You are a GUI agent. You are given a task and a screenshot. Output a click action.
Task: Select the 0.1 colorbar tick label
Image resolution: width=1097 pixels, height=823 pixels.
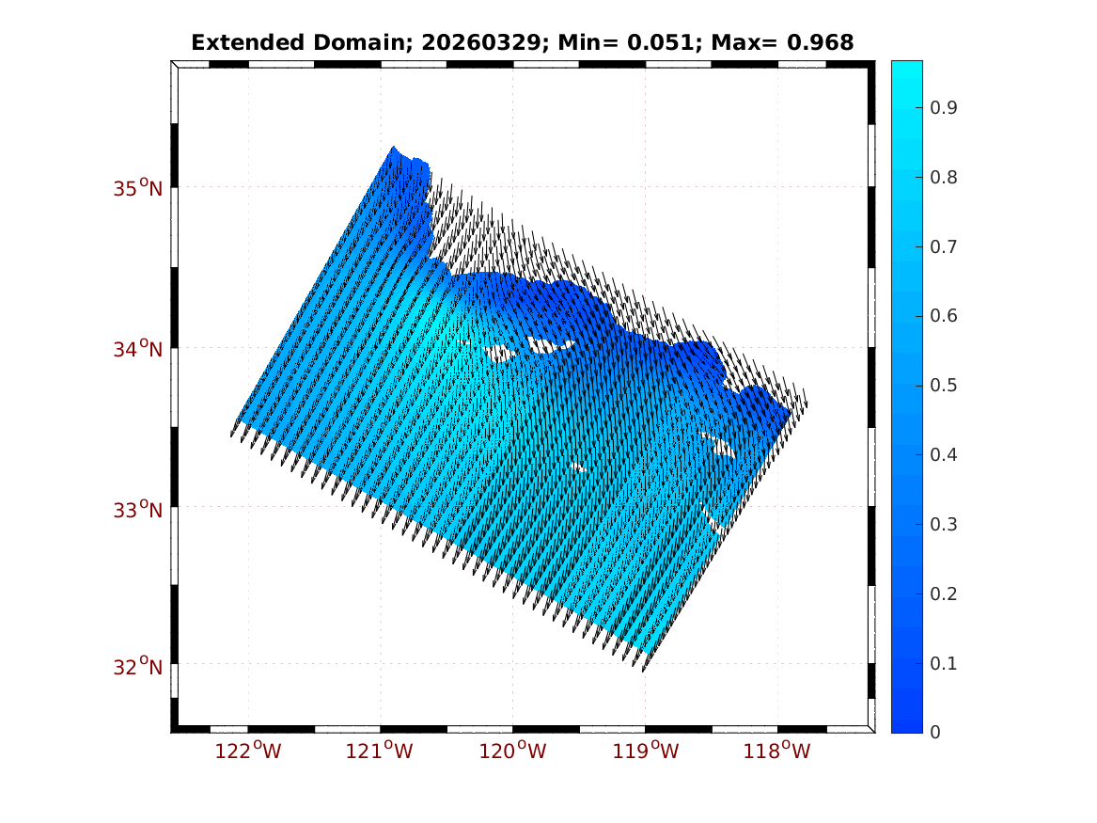(943, 663)
